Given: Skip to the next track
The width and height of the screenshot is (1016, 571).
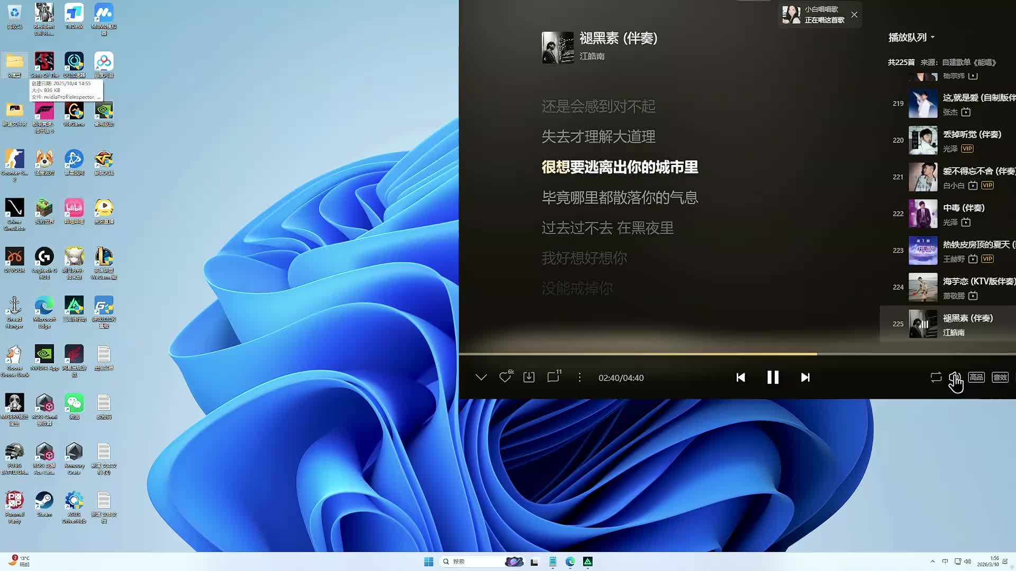Looking at the screenshot, I should (805, 377).
